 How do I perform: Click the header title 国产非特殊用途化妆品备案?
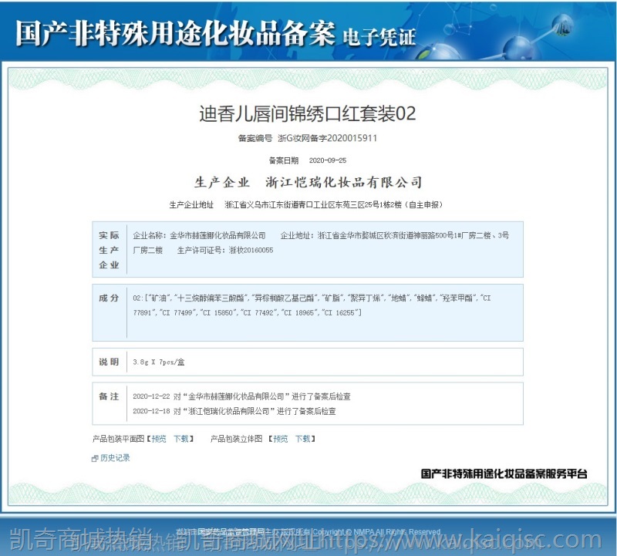click(176, 33)
